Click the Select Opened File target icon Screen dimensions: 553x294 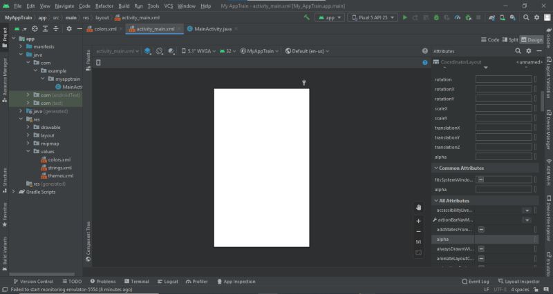[35, 29]
